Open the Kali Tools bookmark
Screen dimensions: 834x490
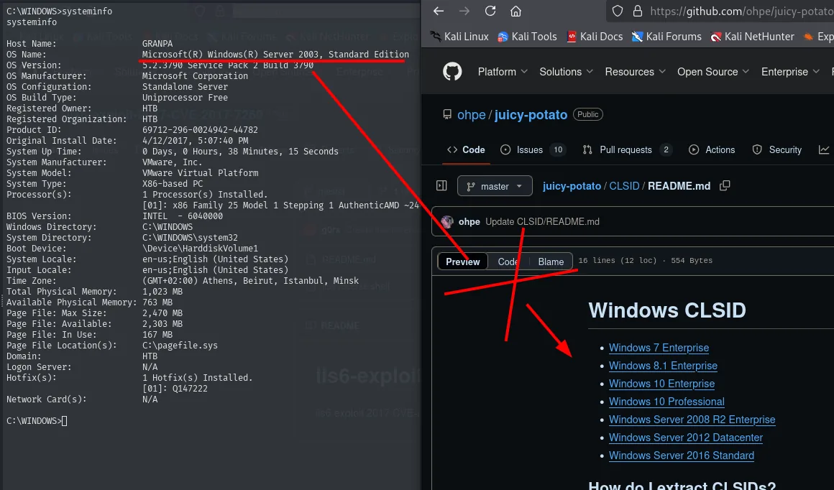(527, 37)
